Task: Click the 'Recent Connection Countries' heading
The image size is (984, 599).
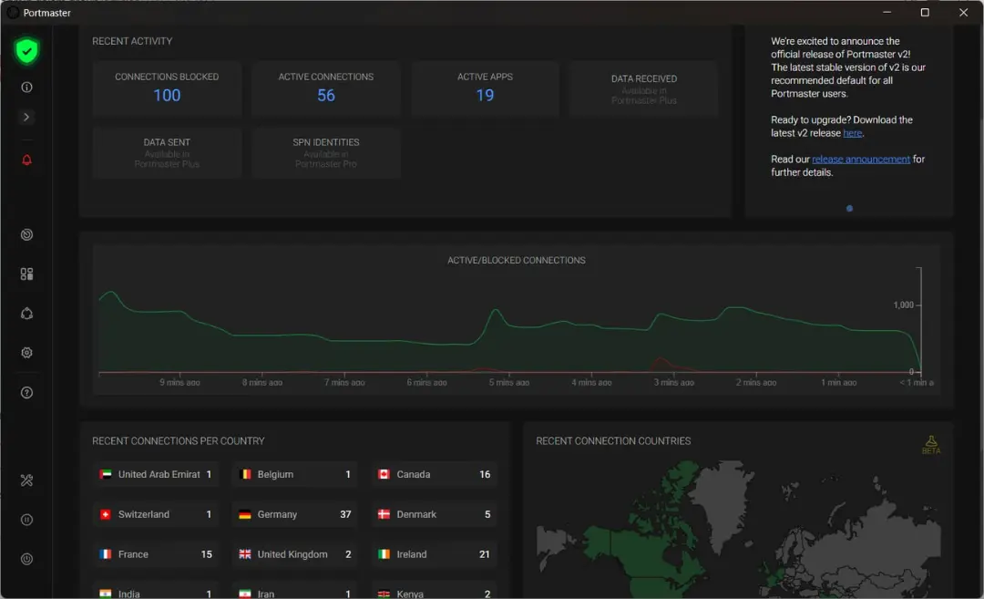Action: tap(613, 441)
